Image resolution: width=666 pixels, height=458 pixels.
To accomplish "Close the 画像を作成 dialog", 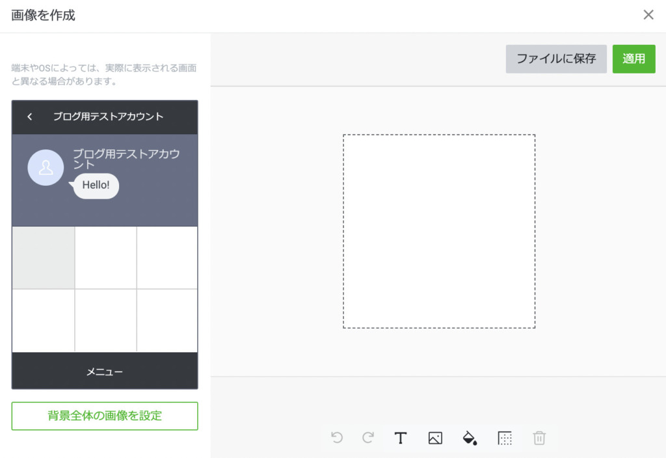I will click(648, 15).
